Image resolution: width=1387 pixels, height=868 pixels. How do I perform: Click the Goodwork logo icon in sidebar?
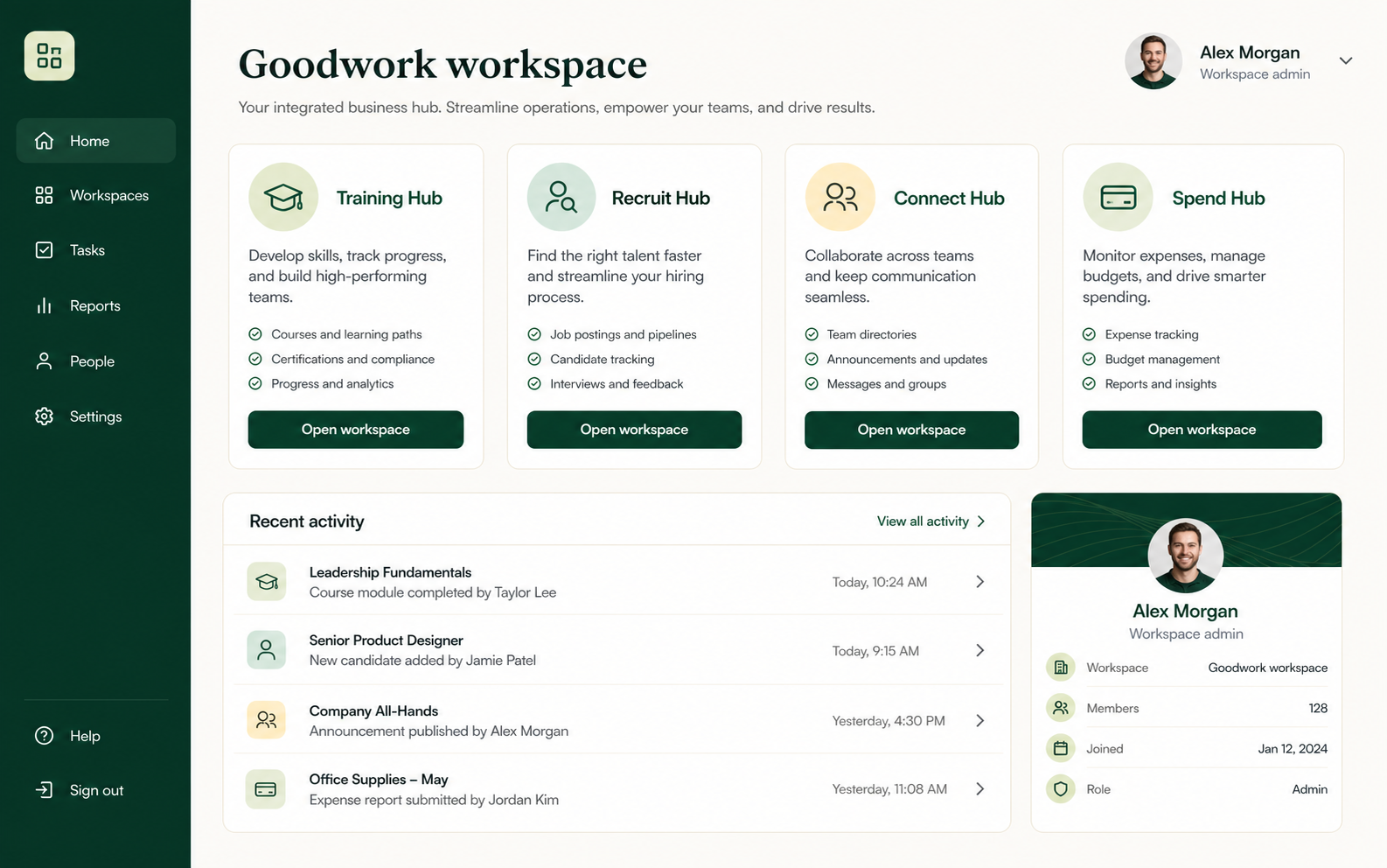coord(49,56)
